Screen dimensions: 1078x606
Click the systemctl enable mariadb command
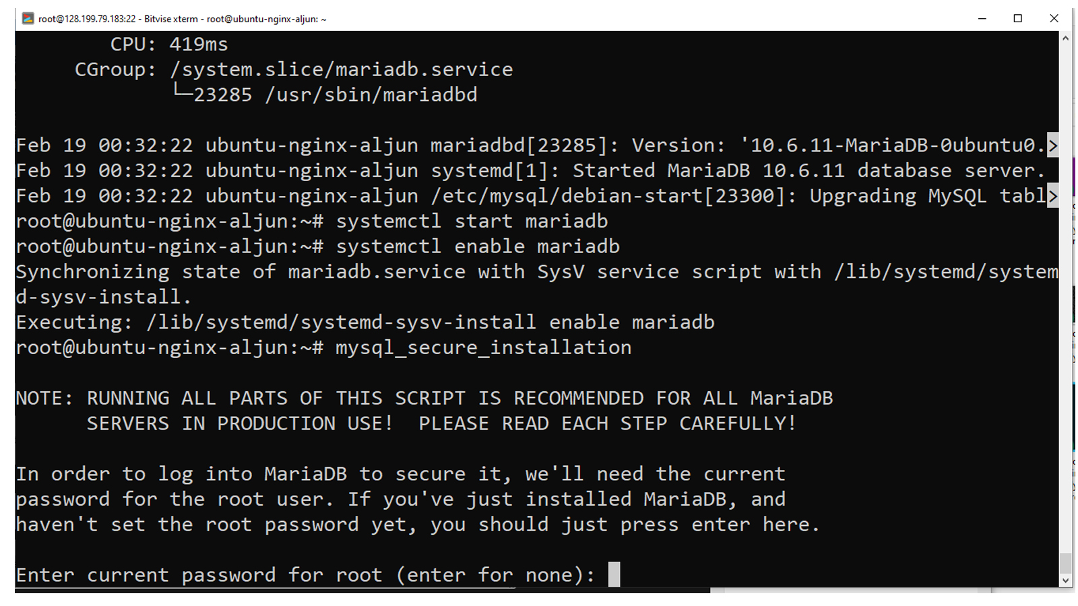[x=478, y=246]
